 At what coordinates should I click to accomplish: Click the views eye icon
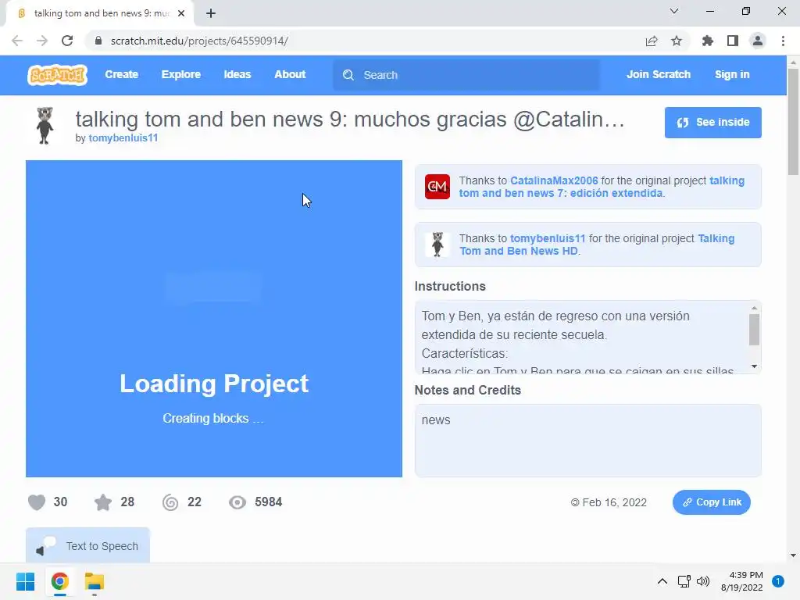click(237, 502)
